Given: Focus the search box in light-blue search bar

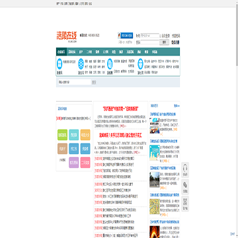Looking at the screenshot, I should [74, 82].
